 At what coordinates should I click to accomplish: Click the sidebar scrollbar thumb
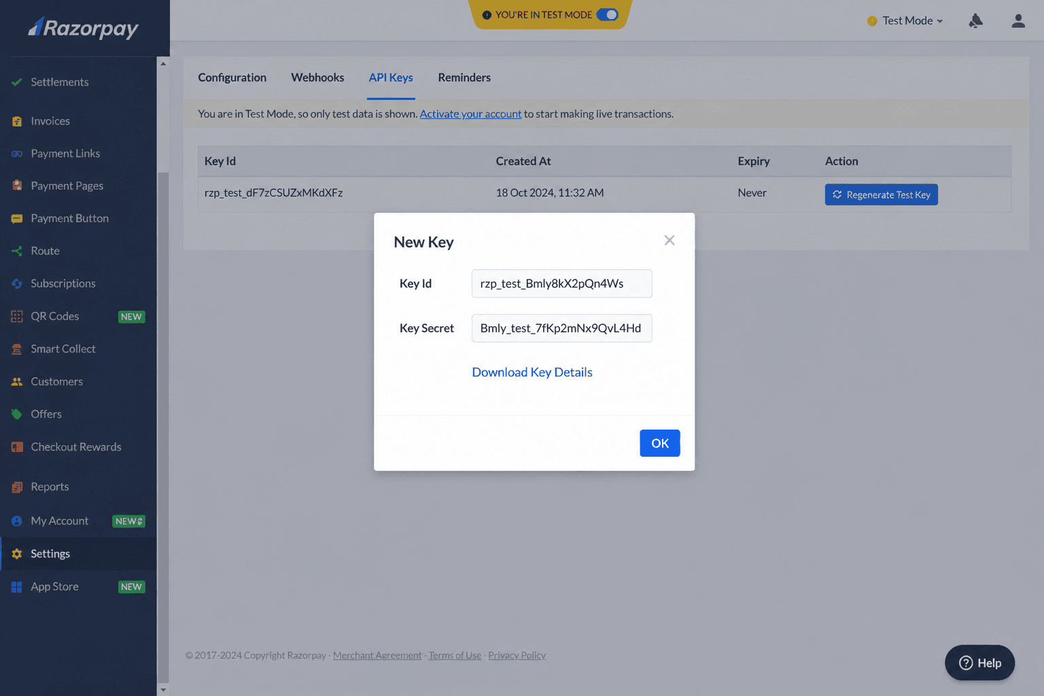pos(163,427)
